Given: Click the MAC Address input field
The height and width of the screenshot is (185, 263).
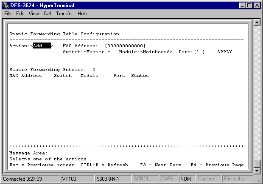Looking at the screenshot, I should click(125, 46).
